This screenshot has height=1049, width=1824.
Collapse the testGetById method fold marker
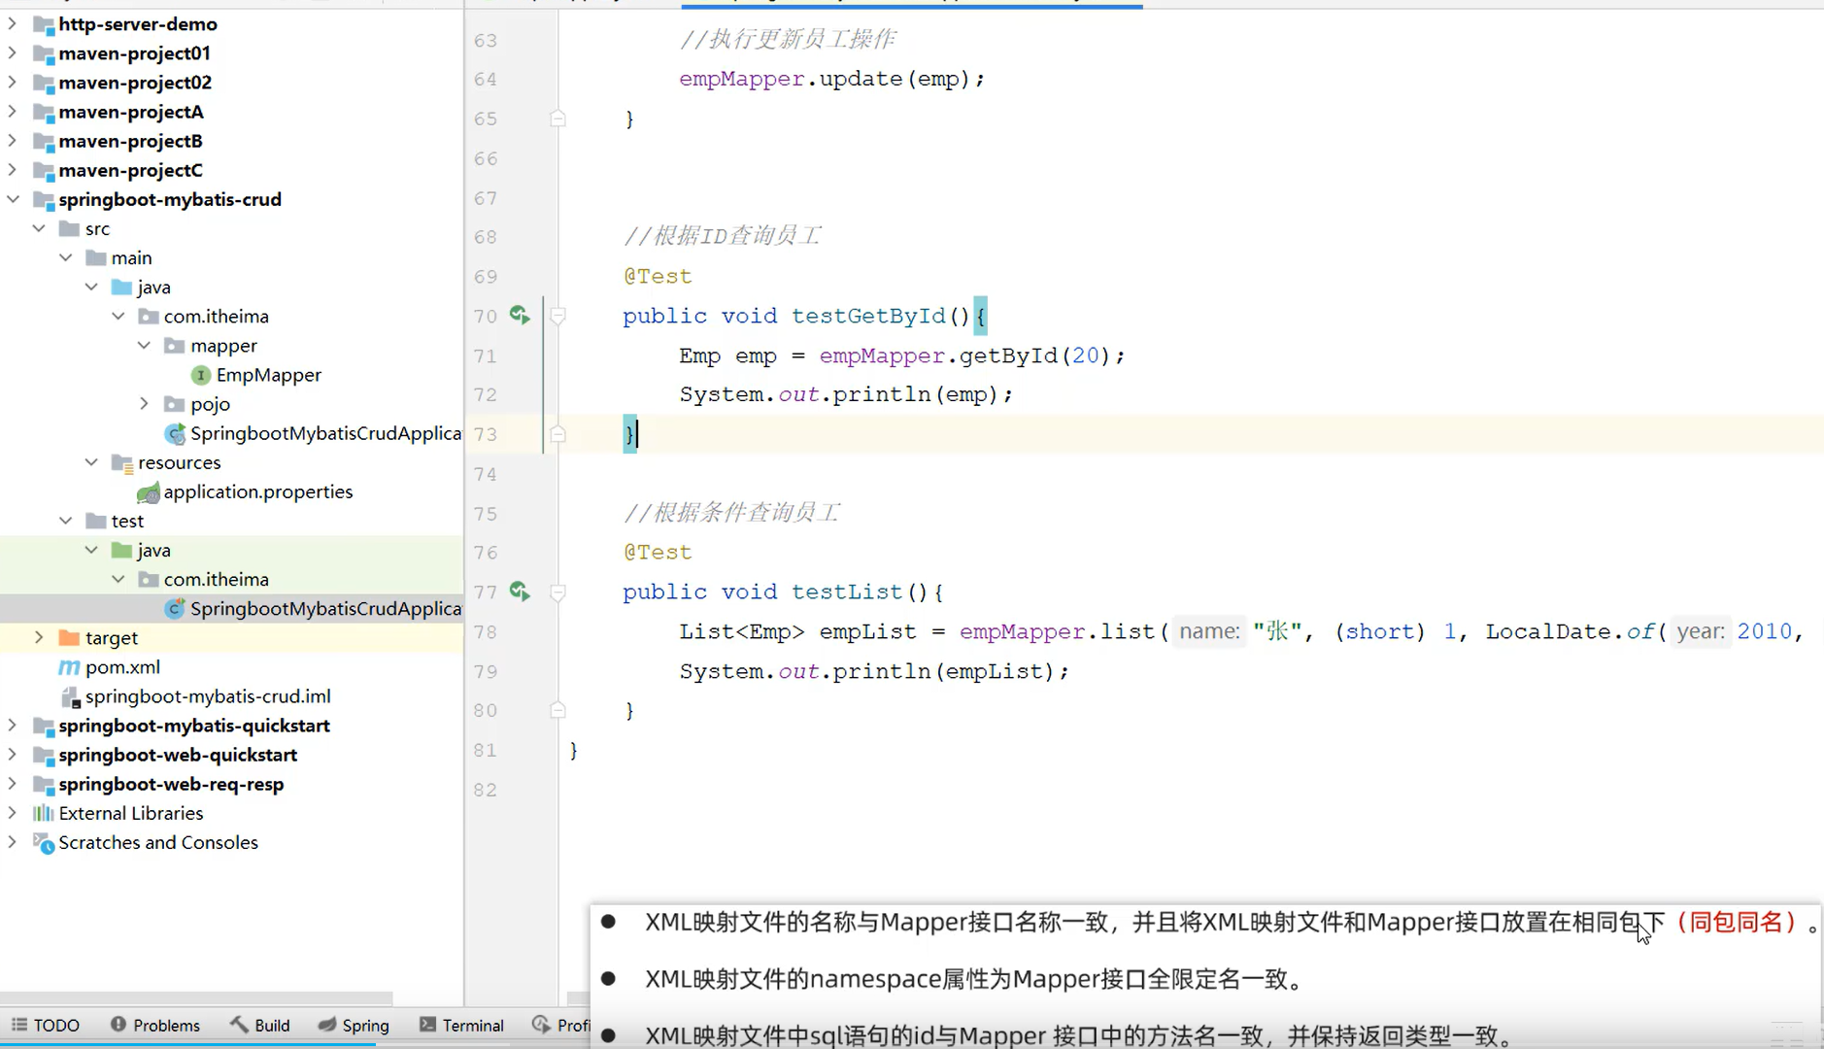tap(558, 316)
